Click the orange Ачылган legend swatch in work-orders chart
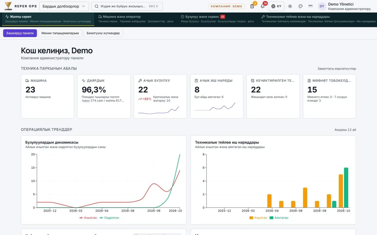Viewport: 377px width, 235px height. (251, 218)
